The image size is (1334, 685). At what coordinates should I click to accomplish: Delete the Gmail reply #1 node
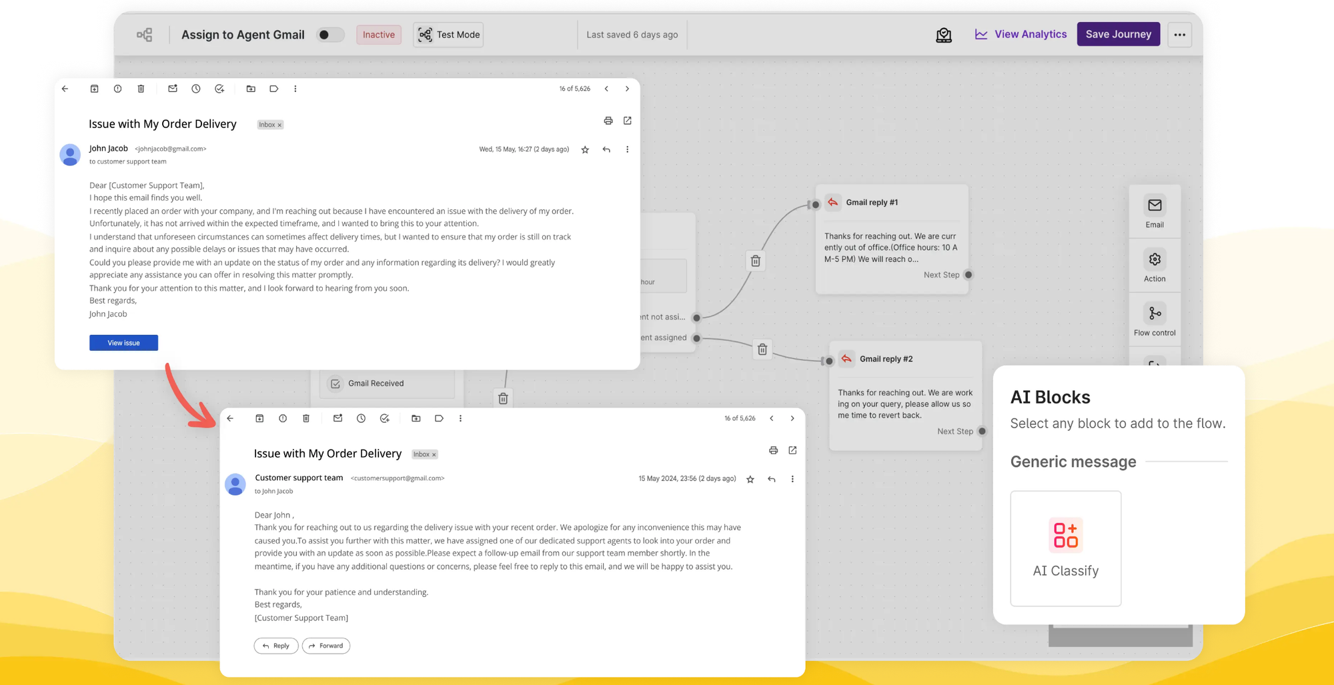click(756, 261)
